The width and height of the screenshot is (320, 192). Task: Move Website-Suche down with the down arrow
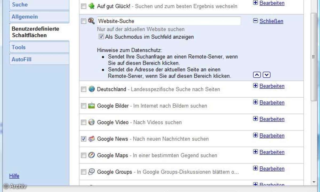tap(267, 75)
